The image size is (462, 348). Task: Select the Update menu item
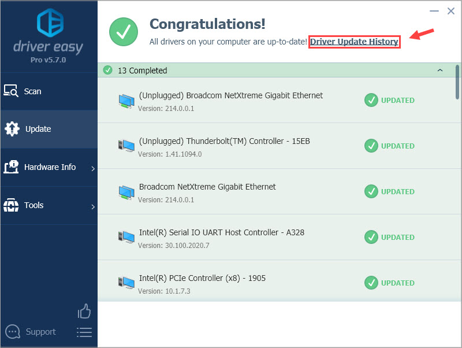[49, 129]
